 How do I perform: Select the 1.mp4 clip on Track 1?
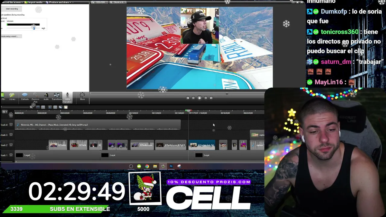(57, 155)
